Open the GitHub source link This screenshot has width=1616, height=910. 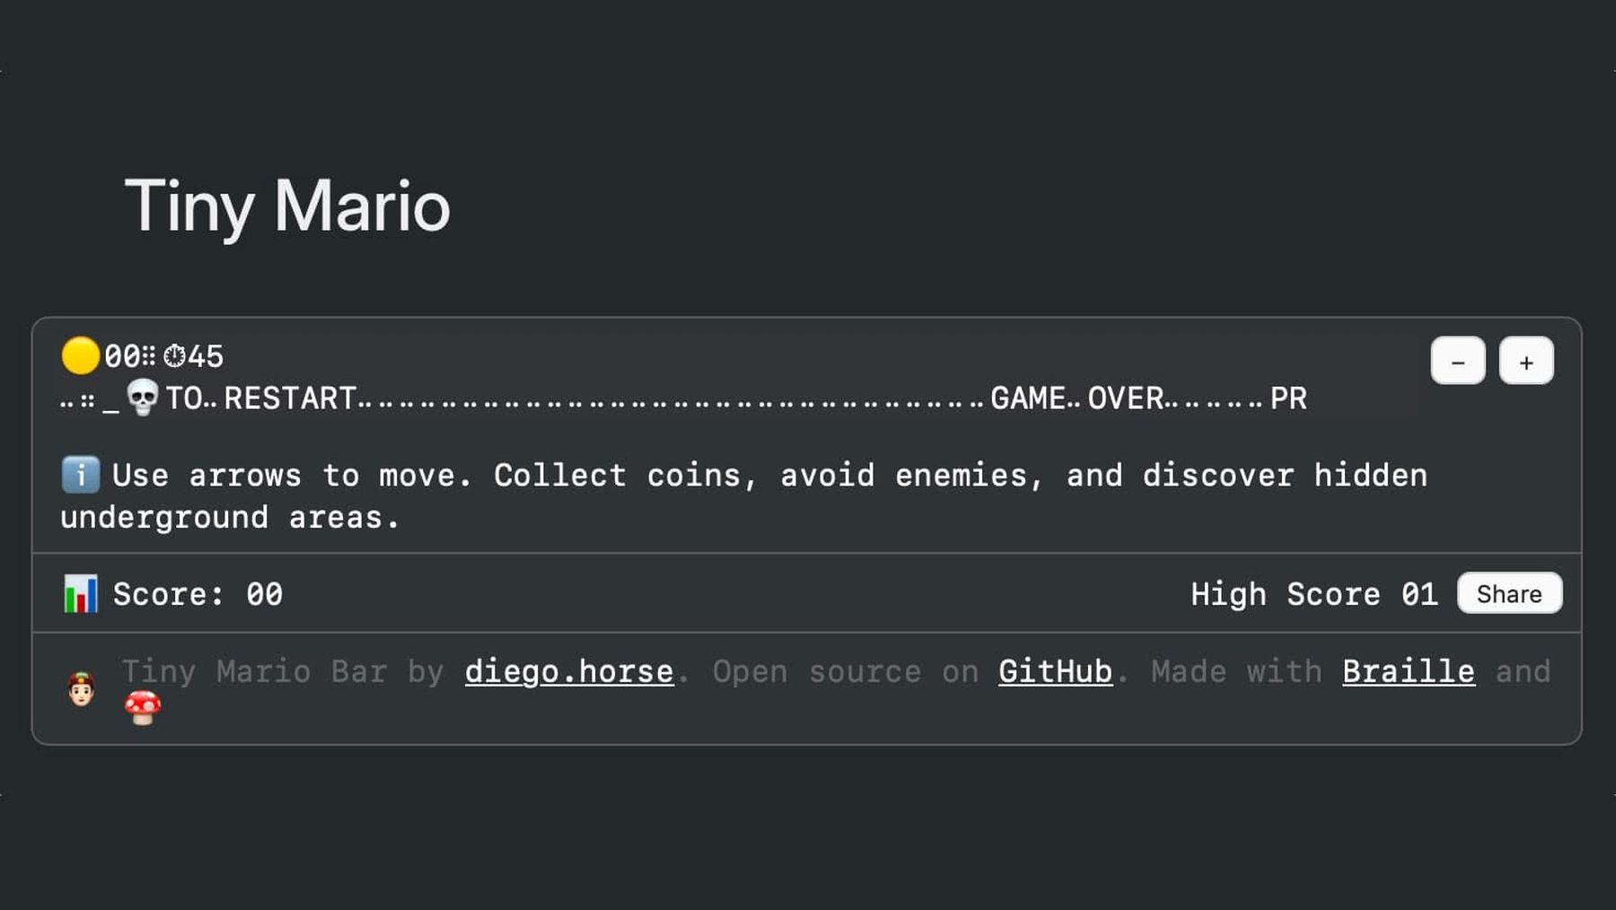pos(1055,671)
